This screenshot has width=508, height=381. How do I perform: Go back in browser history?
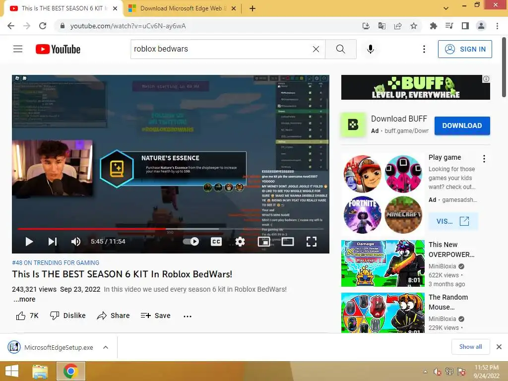click(11, 26)
